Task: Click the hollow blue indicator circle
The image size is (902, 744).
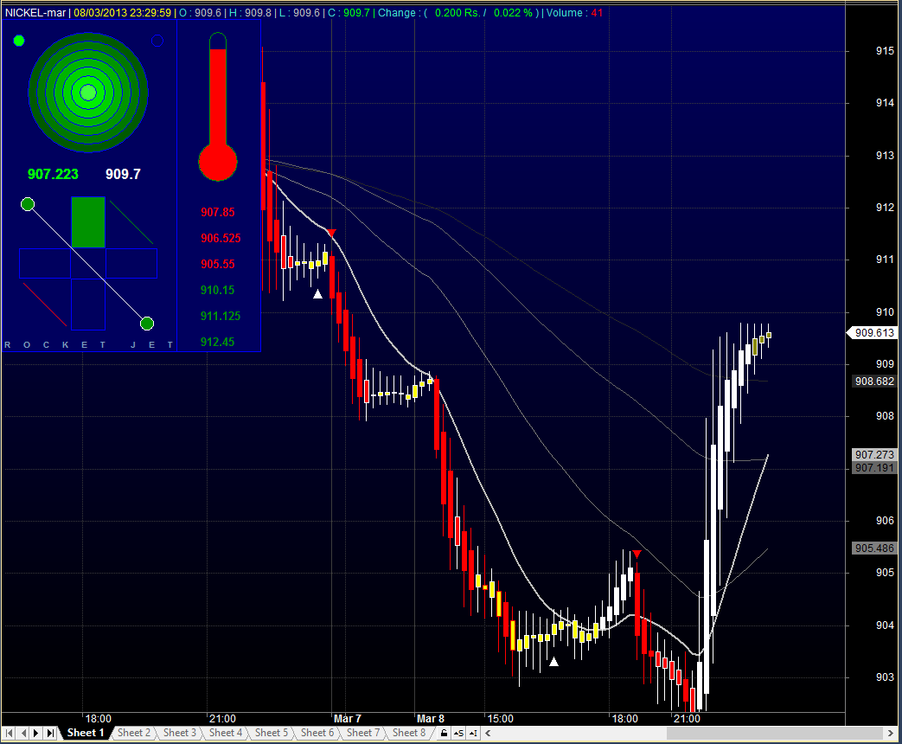Action: (x=157, y=41)
